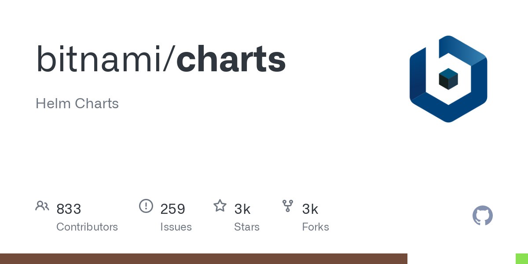
Task: Click the star icon
Action: coord(220,205)
